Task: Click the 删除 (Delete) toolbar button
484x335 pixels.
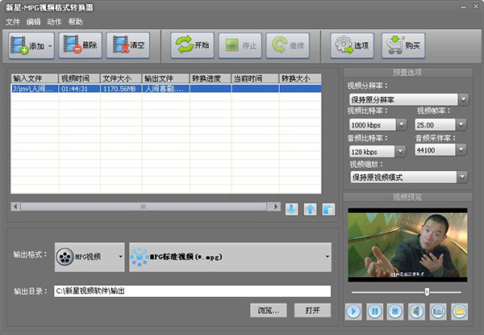Action: click(79, 46)
